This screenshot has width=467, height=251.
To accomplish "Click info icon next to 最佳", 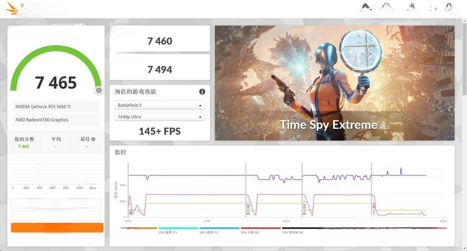I will coord(93,139).
